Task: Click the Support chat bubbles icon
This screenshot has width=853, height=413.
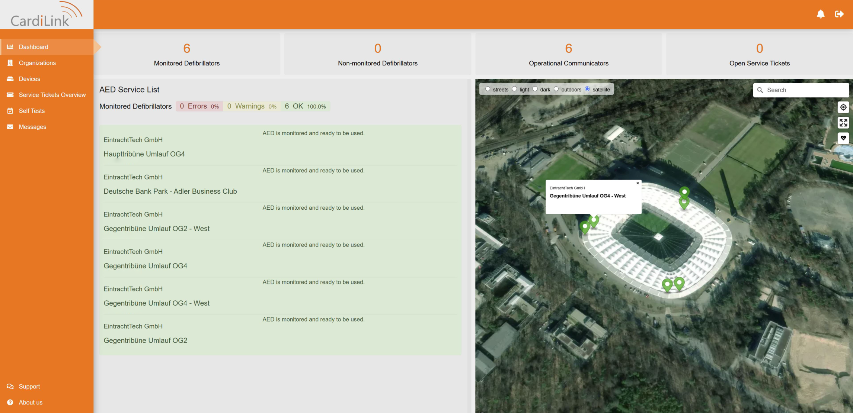Action: click(10, 387)
